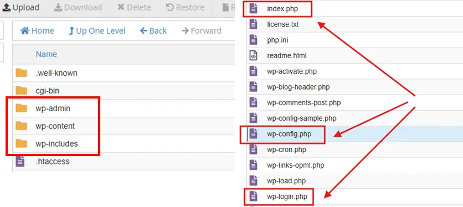Select the .htaccess file icon
Screen dimensions: 463x207
[x=20, y=162]
